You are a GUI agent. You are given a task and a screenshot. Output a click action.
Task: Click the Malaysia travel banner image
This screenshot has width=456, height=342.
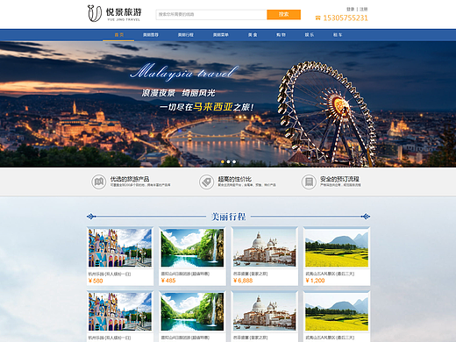pyautogui.click(x=228, y=104)
